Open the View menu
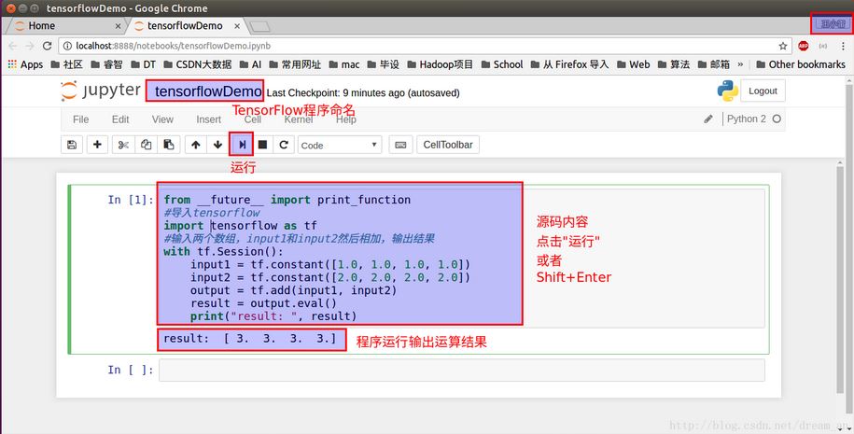The image size is (854, 434). (x=162, y=119)
